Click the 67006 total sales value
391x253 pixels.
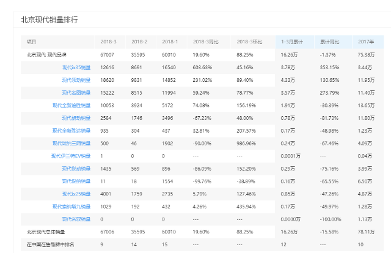108,232
